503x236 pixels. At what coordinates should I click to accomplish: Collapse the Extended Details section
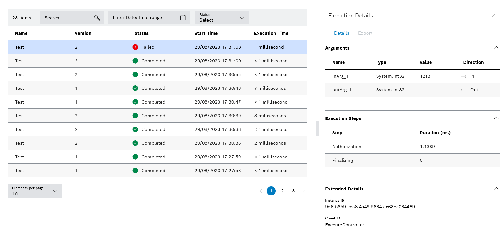(x=496, y=189)
